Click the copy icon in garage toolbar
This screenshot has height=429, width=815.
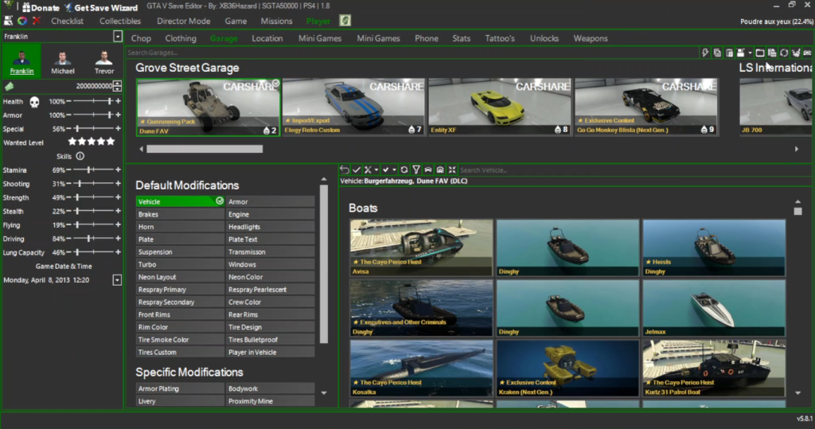pos(717,53)
